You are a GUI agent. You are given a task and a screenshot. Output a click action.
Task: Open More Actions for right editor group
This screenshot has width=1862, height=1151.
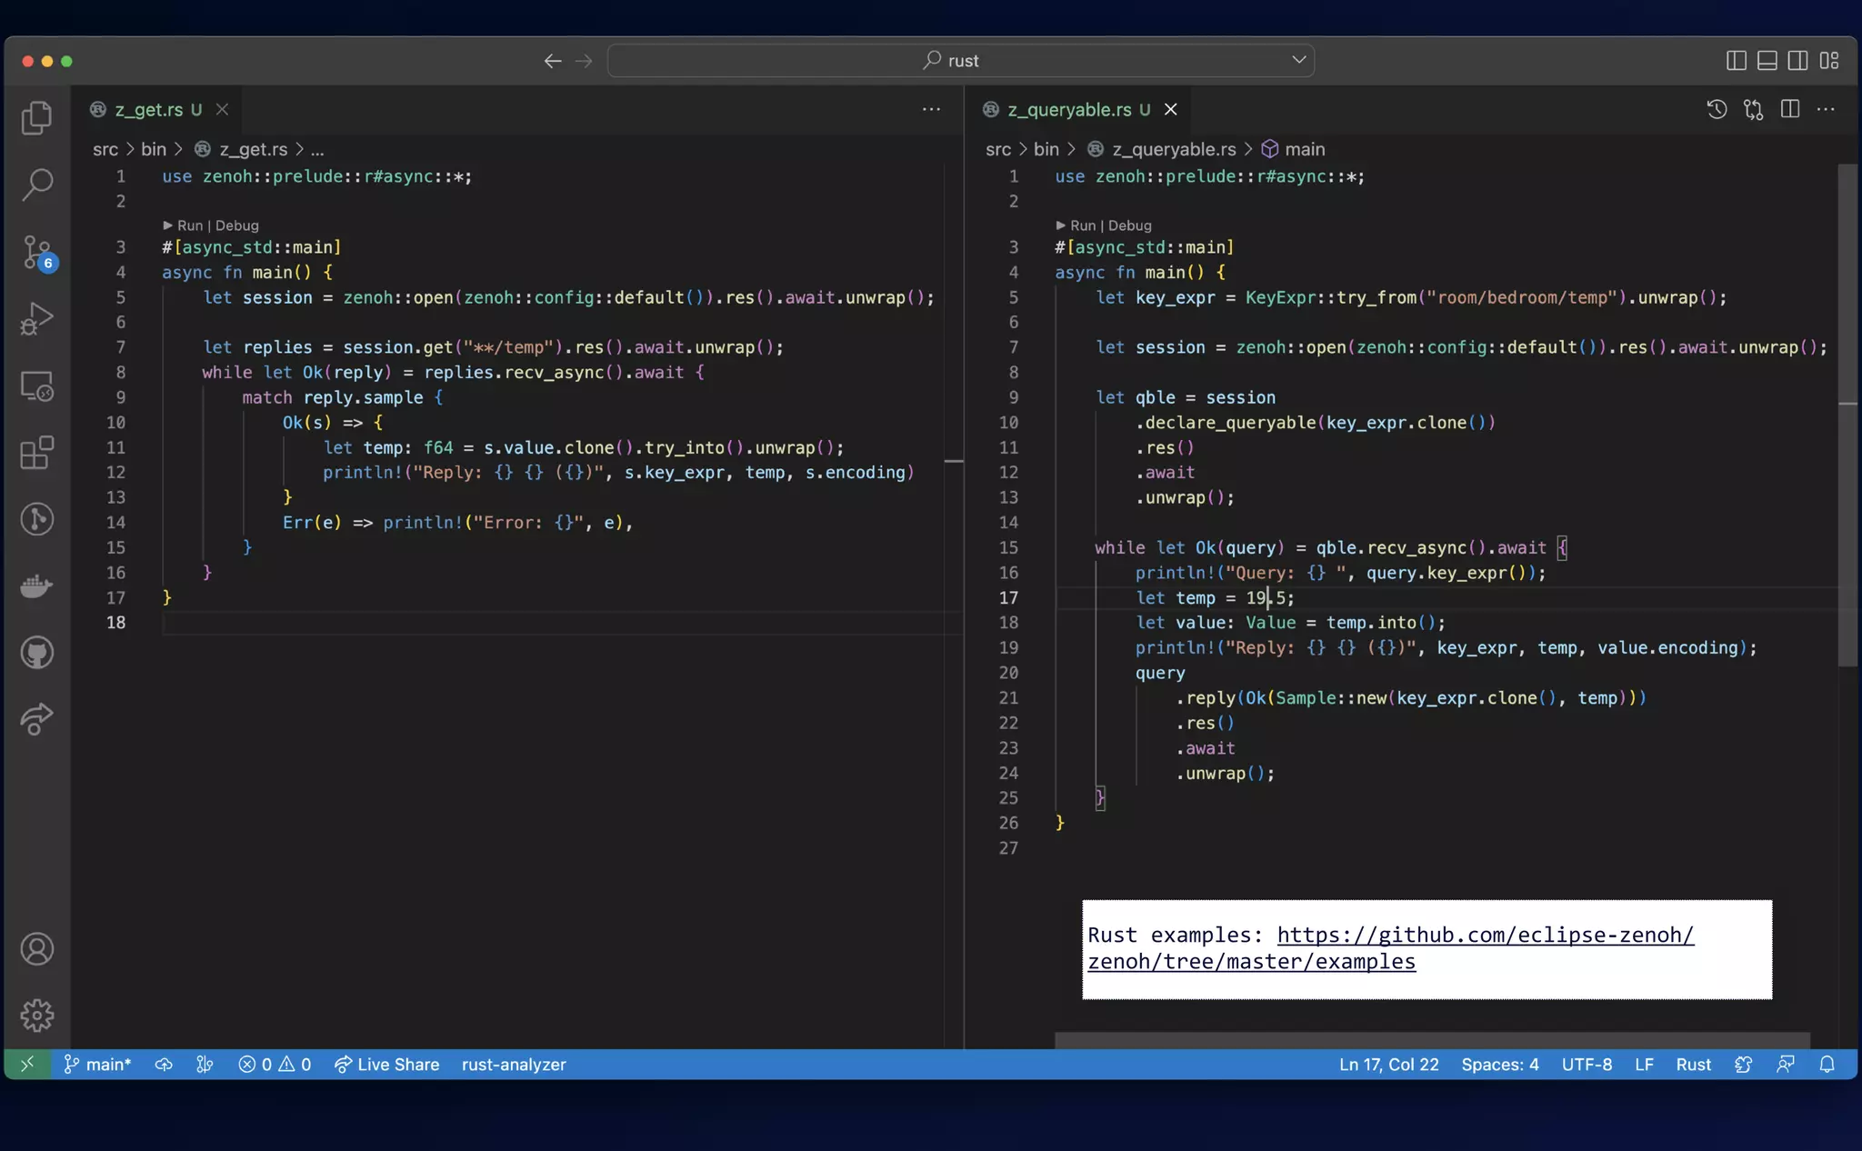(1826, 110)
